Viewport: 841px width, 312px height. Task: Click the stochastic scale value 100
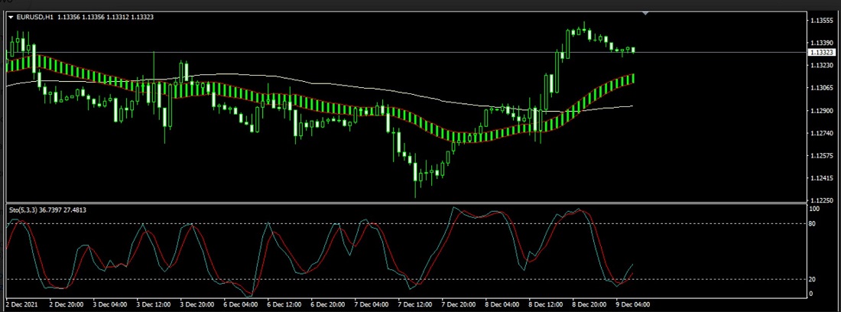pyautogui.click(x=815, y=208)
